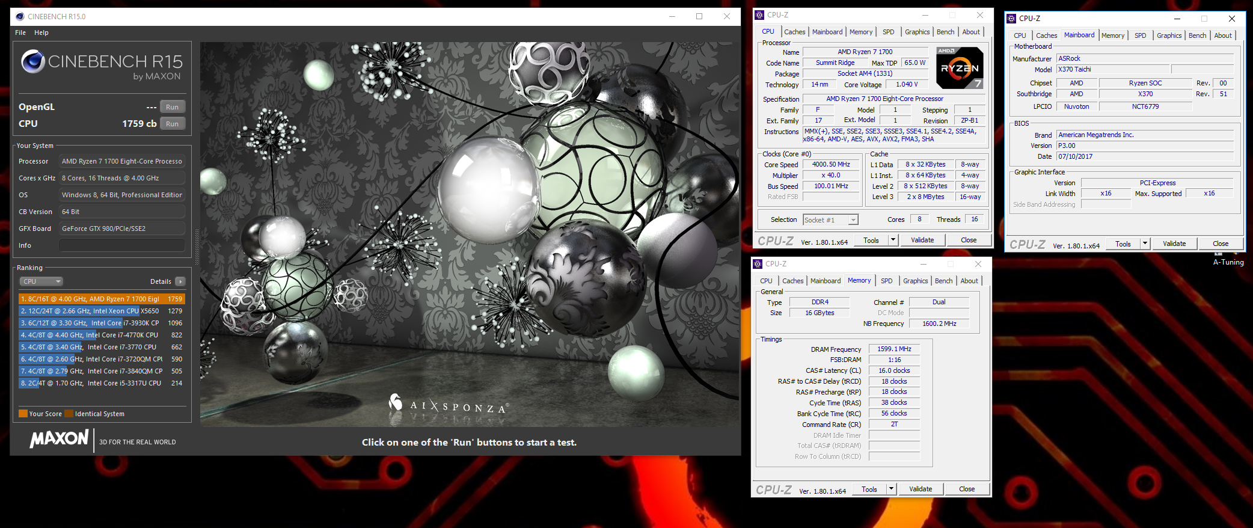Click the Command Rate 2T value
This screenshot has height=528, width=1253.
894,424
